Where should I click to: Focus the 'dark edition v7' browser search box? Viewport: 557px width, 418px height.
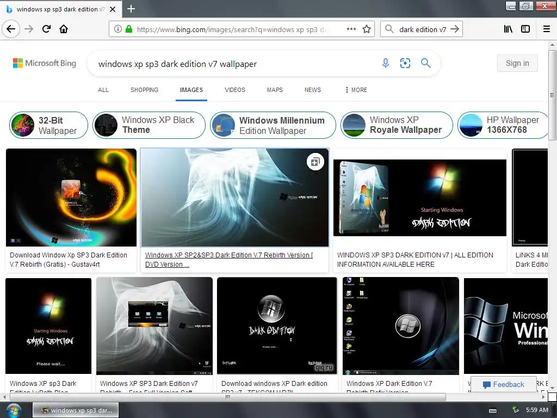(x=422, y=29)
